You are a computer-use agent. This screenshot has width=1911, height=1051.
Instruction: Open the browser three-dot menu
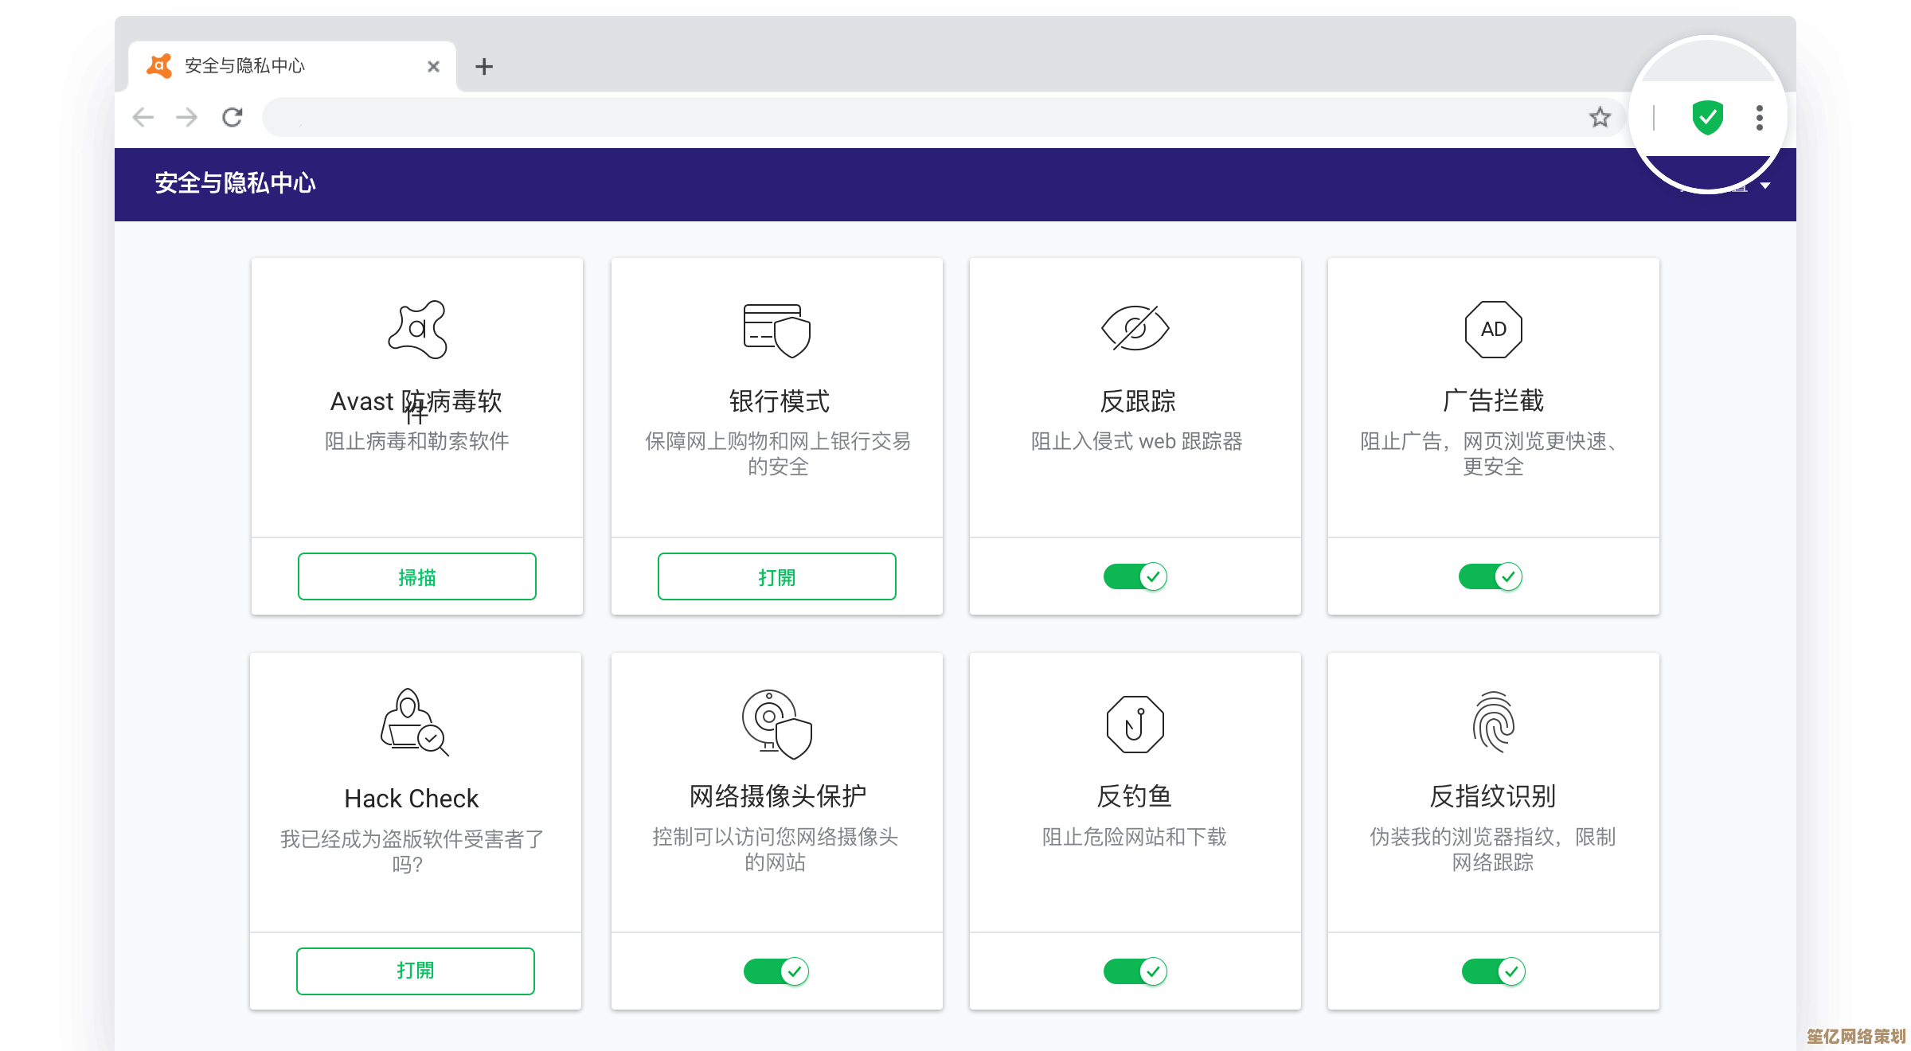(x=1759, y=118)
